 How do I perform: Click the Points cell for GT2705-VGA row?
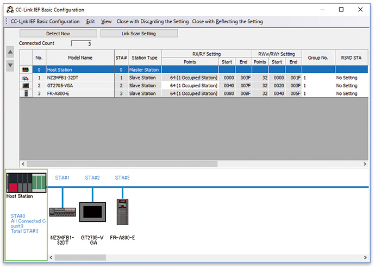coord(190,86)
